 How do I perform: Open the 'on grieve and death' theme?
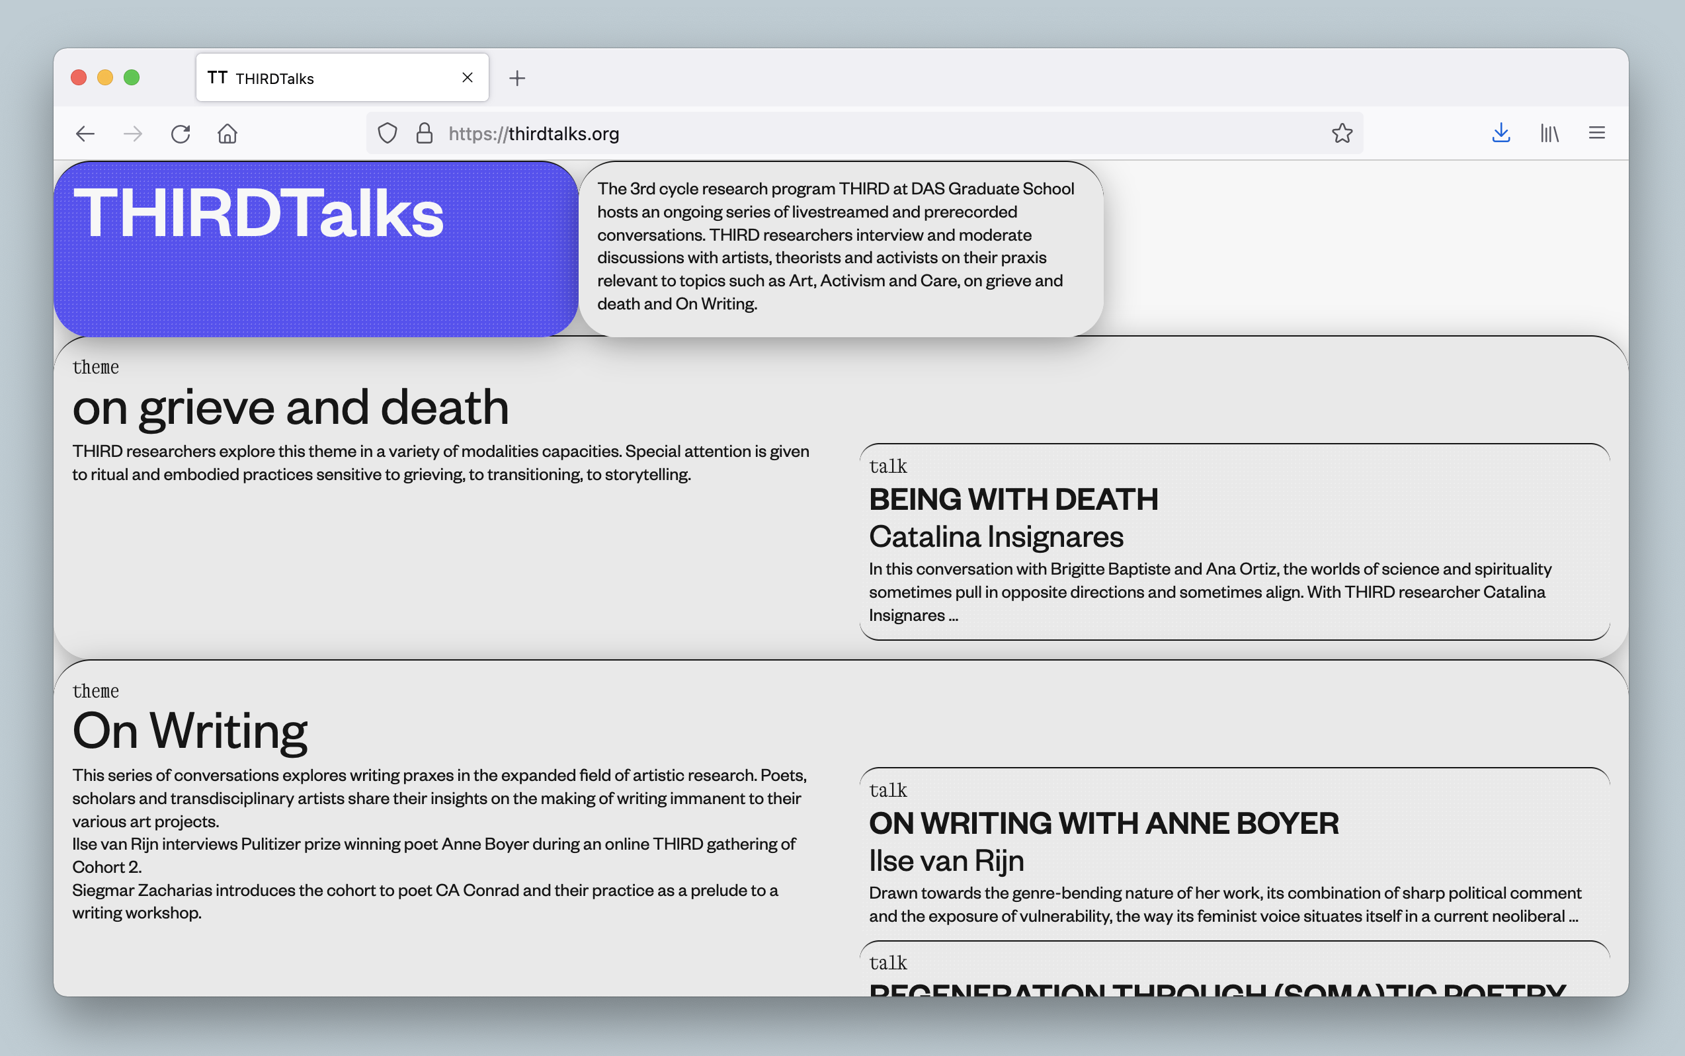[290, 407]
